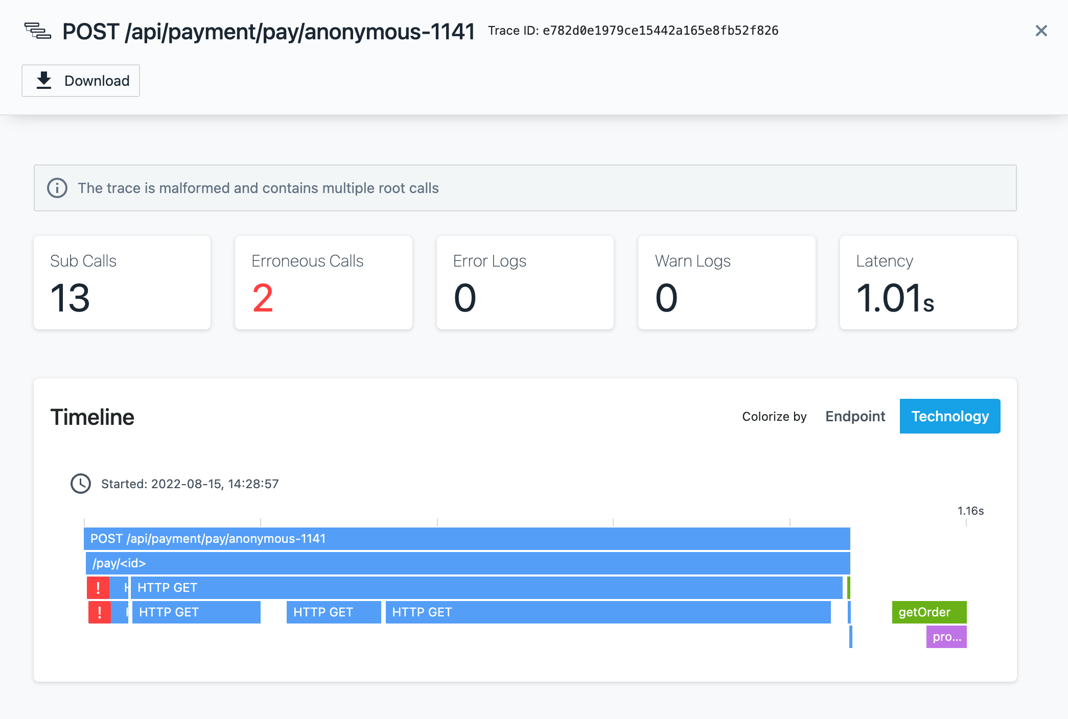Click the trace stack icon beside the title
Screen dimensions: 1068x719
pyautogui.click(x=38, y=31)
